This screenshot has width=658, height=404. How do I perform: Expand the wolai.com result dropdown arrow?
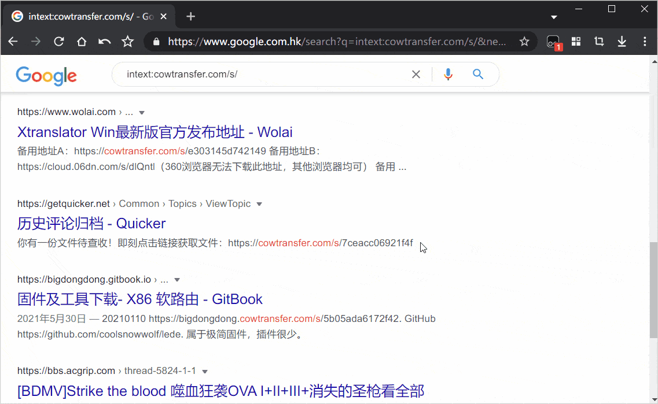[x=142, y=113]
